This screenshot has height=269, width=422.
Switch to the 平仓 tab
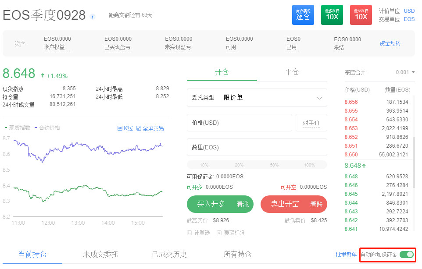click(x=292, y=72)
